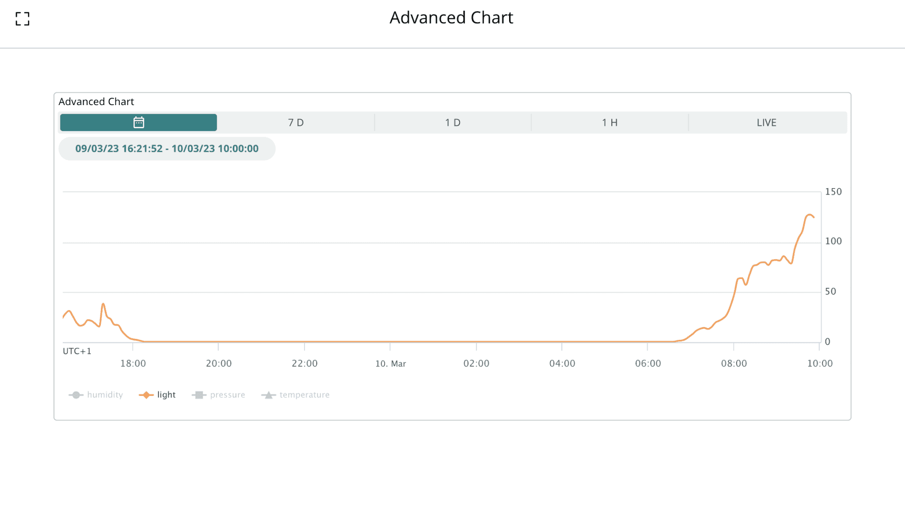Click the humidity circle legend marker
The image size is (905, 509).
[x=76, y=395]
